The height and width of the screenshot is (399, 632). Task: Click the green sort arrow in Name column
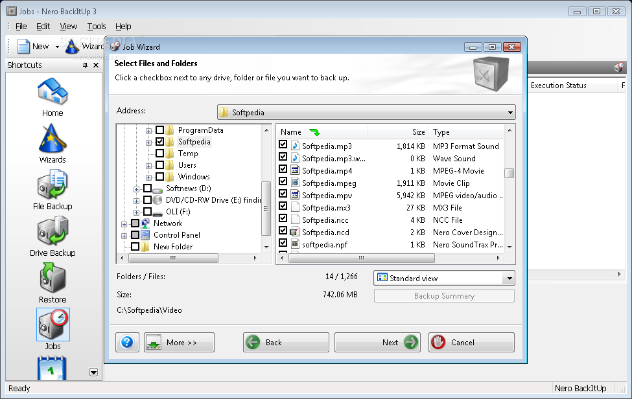(x=314, y=132)
